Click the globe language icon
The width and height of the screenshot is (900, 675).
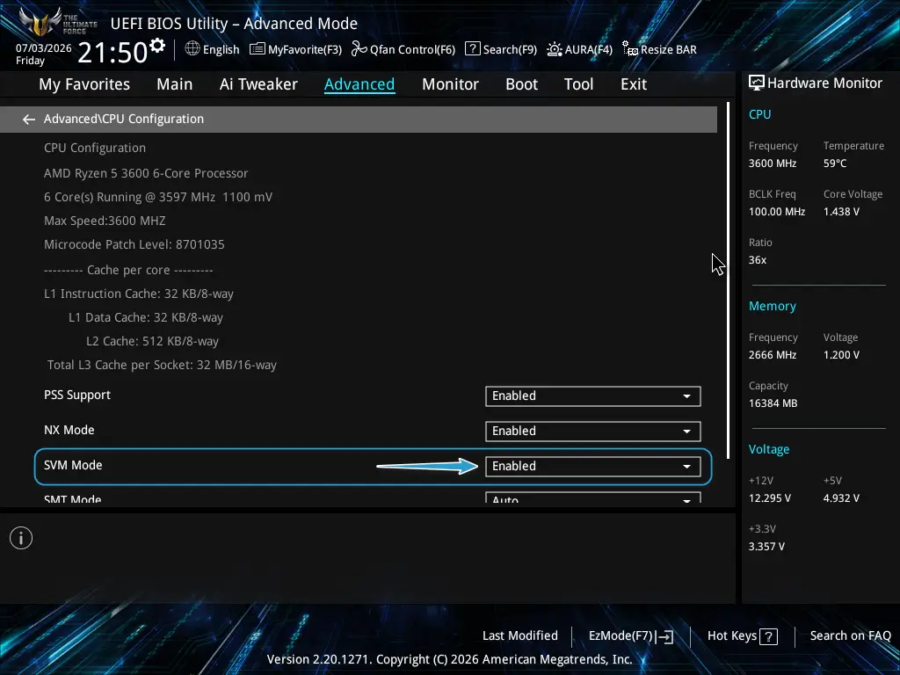click(192, 49)
